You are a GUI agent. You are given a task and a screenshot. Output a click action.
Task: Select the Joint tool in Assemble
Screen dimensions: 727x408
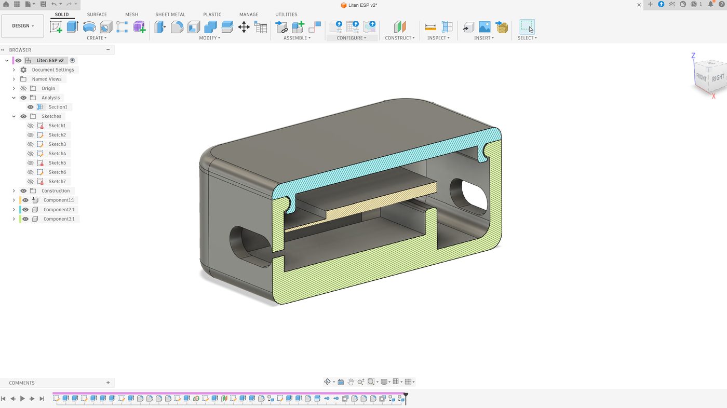coord(315,27)
